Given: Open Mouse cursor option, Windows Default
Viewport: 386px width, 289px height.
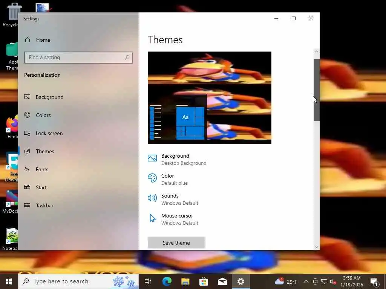Looking at the screenshot, I should [173, 219].
